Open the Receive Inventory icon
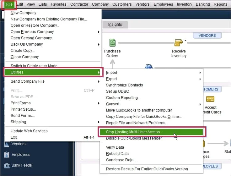 pyautogui.click(x=178, y=43)
